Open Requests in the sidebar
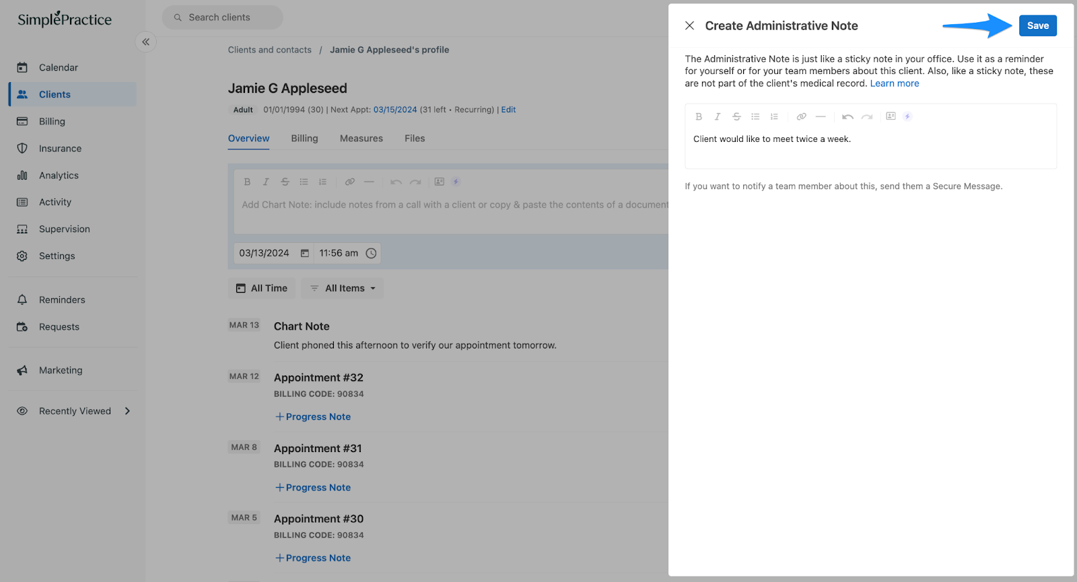 [73, 326]
